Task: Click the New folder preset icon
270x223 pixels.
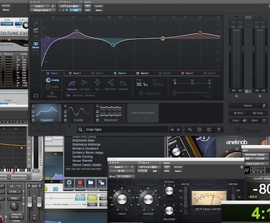Action: pos(90,184)
